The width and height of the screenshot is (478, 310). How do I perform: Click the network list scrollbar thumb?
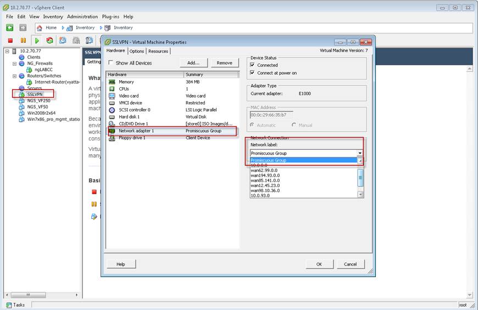coord(360,178)
